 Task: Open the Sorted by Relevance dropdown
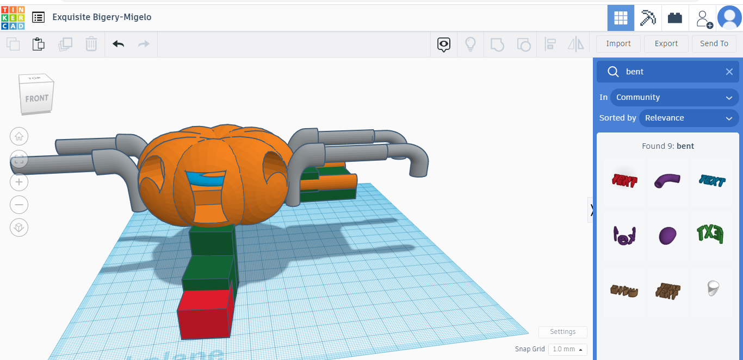(689, 118)
